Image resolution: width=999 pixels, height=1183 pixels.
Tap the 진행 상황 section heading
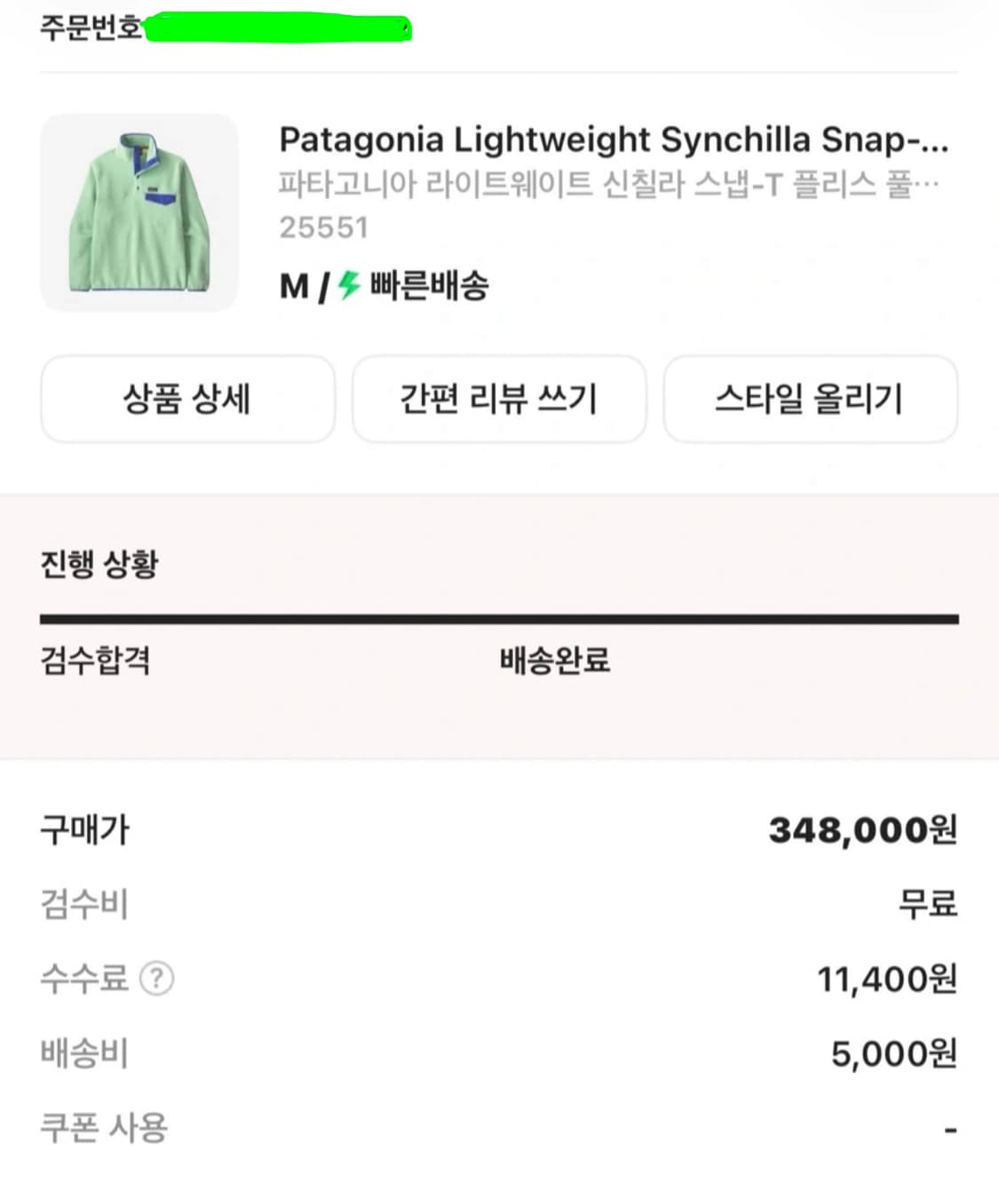point(99,564)
